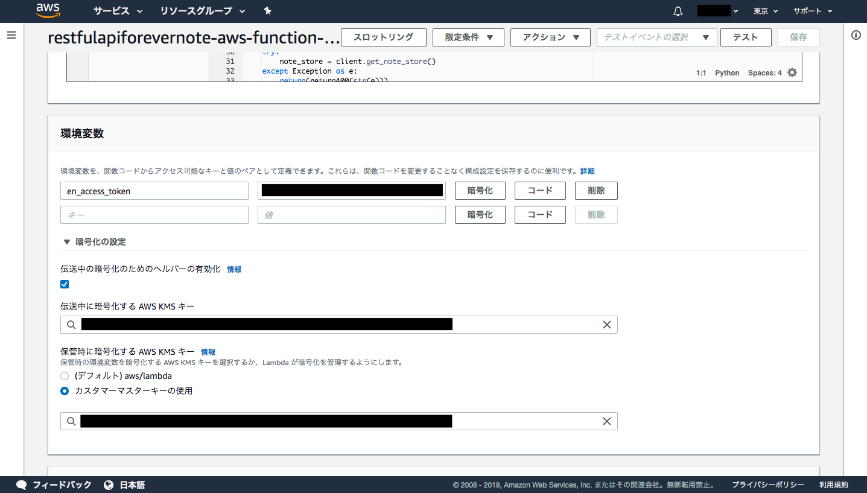Toggle encryption-in-transit helper checkbox

(65, 284)
